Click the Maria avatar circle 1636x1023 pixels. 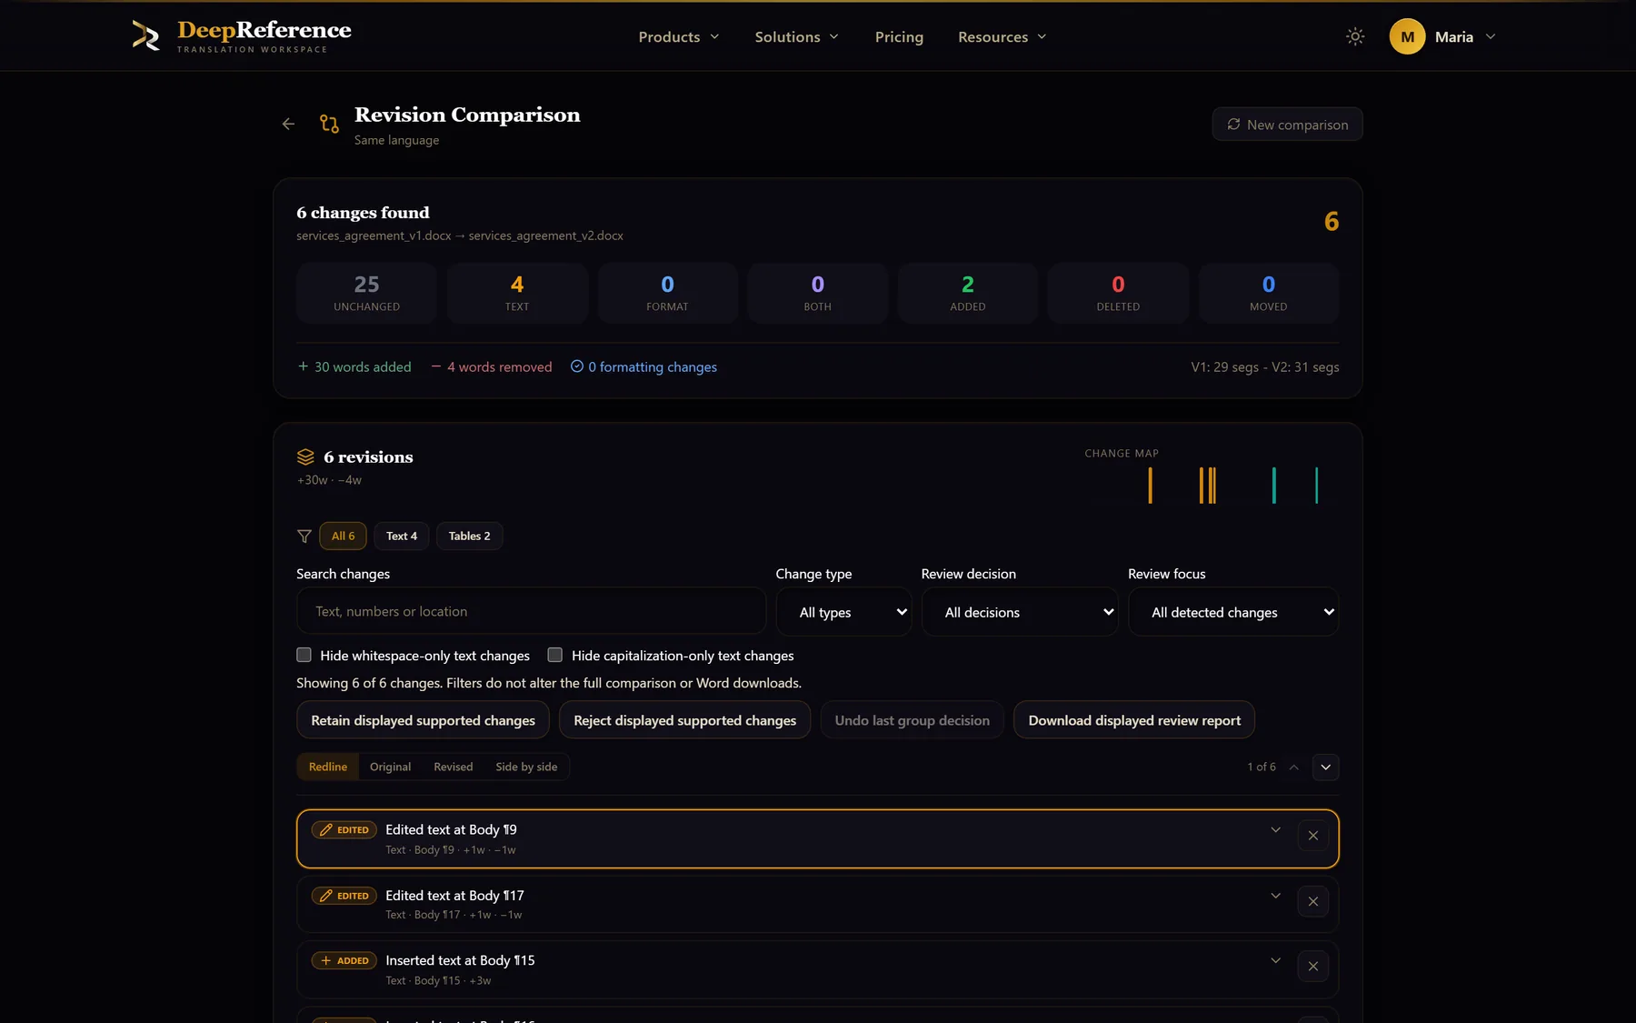tap(1407, 36)
